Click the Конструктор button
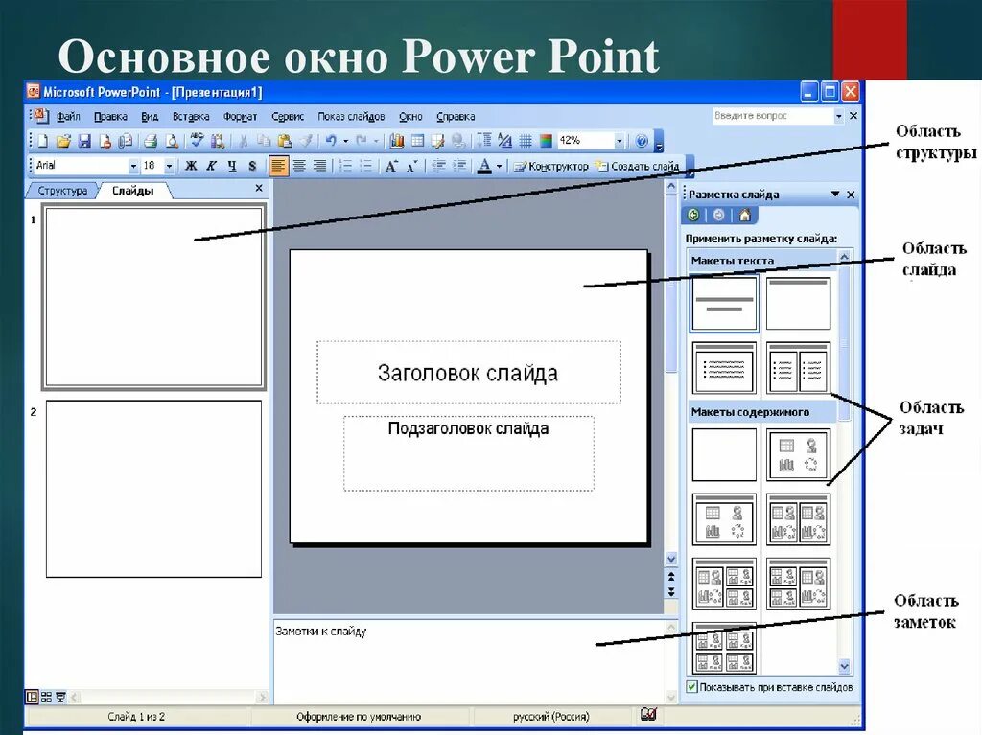 pyautogui.click(x=551, y=166)
